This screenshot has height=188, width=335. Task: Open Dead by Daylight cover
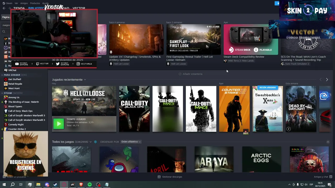(x=301, y=109)
